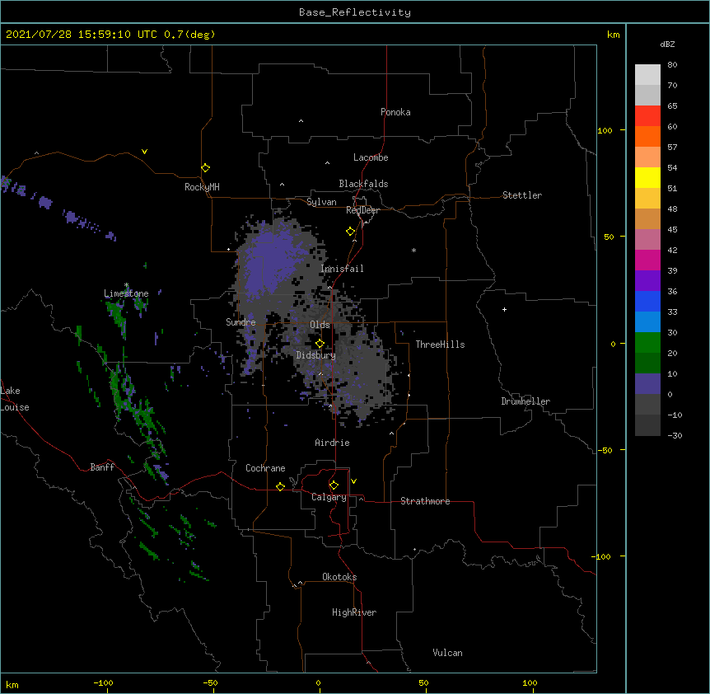Viewport: 710px width, 694px height.
Task: Click the Strathmore label
Action: pos(425,501)
